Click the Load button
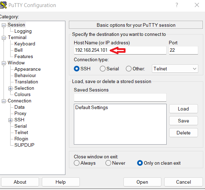The image size is (205, 190). coord(183,109)
